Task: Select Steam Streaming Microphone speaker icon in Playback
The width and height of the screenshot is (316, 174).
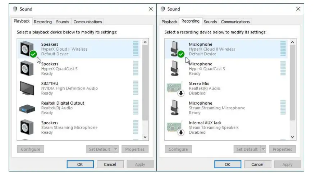Action: coord(27,127)
